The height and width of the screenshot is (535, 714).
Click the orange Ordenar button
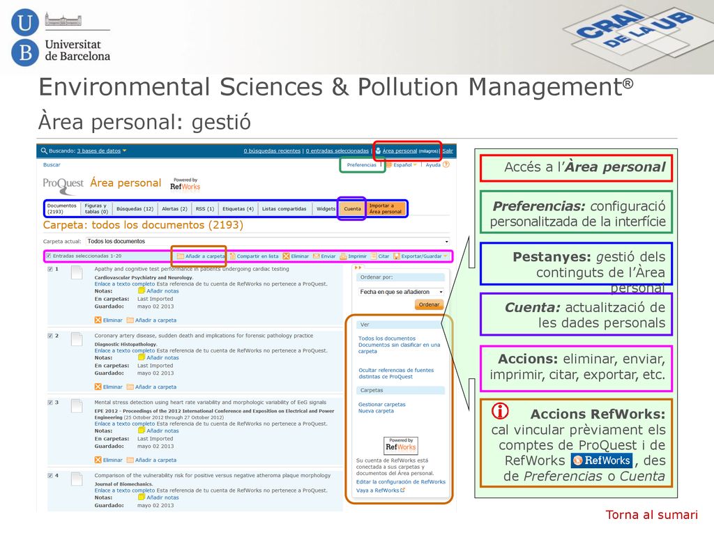(429, 305)
